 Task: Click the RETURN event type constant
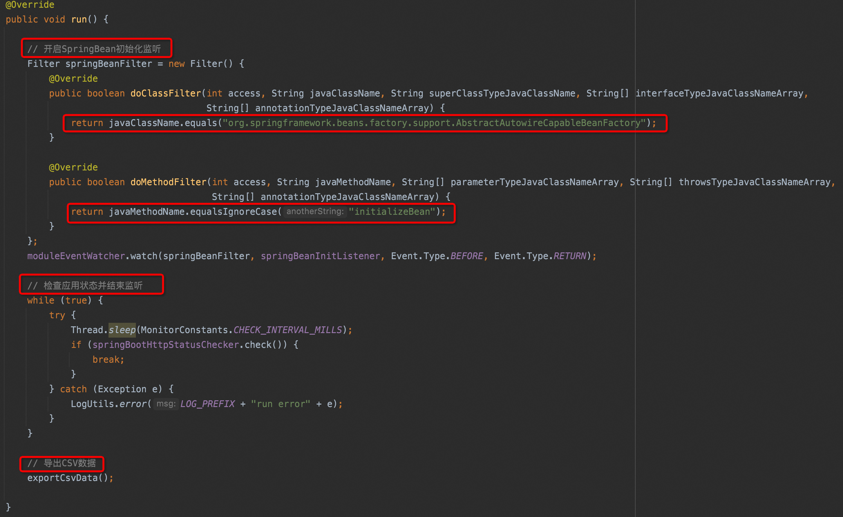point(570,256)
